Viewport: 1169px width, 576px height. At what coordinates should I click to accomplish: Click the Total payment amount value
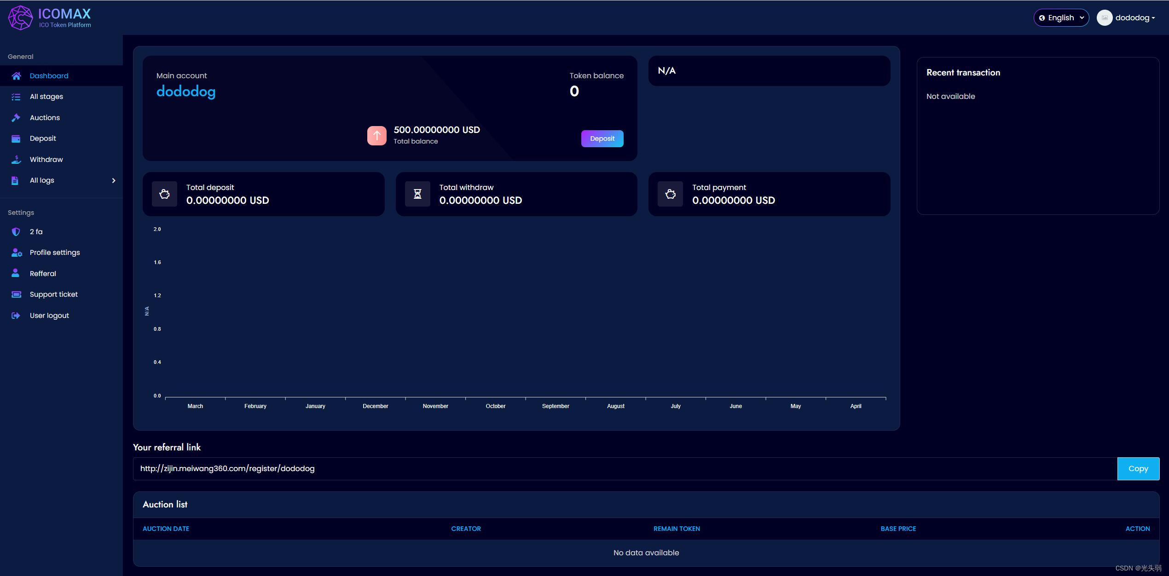point(734,200)
